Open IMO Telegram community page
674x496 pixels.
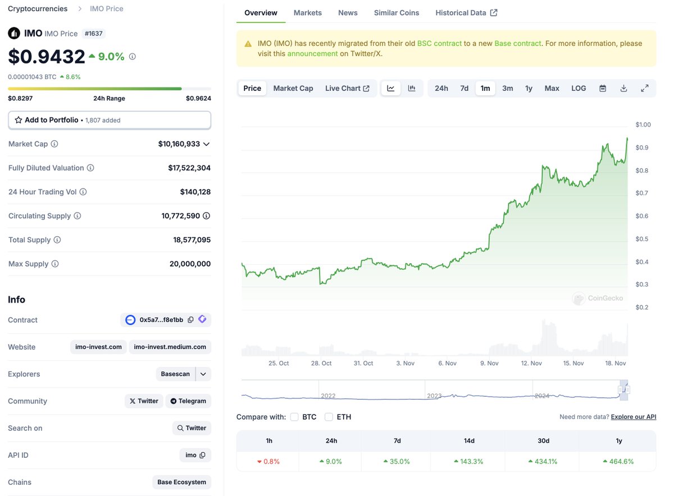point(188,401)
